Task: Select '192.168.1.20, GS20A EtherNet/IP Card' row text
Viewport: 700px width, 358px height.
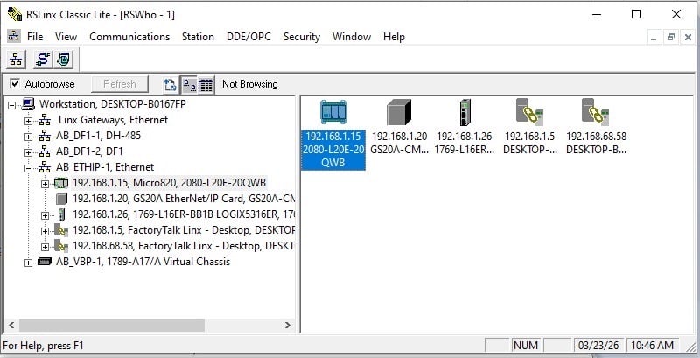Action: (184, 199)
